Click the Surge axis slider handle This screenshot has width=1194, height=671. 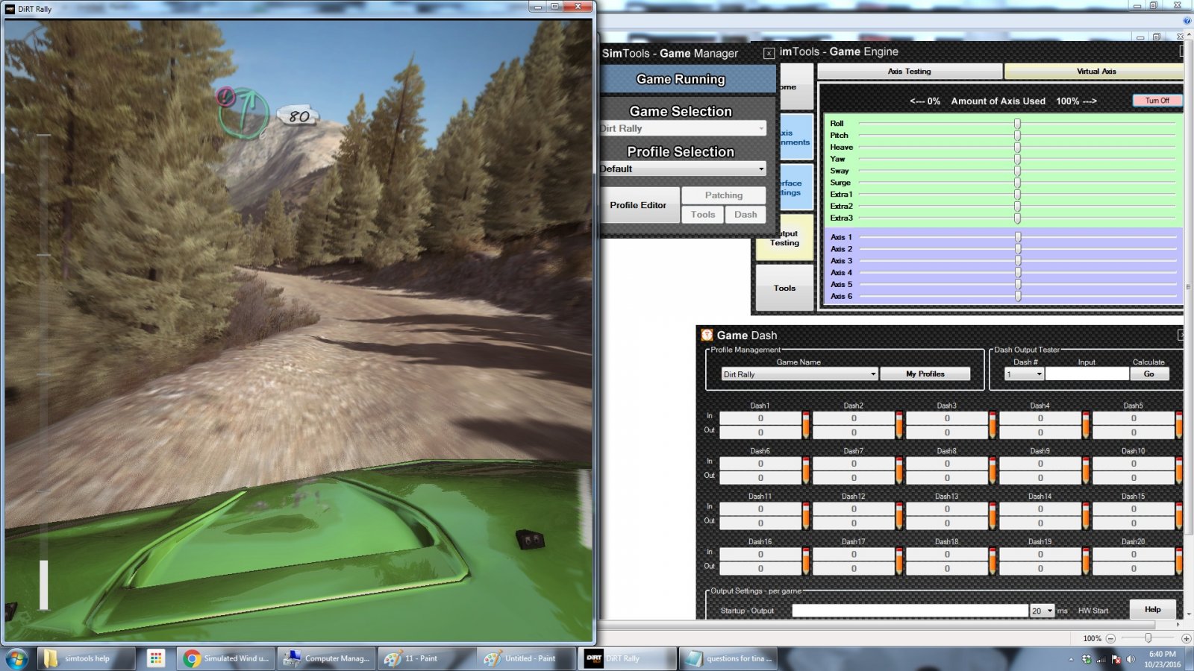point(1017,183)
